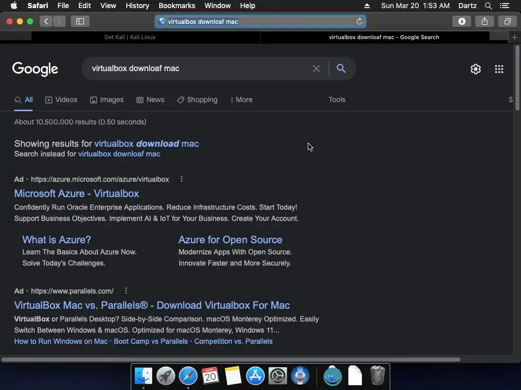Open System Preferences in the Dock
Image resolution: width=521 pixels, height=390 pixels.
pos(277,376)
